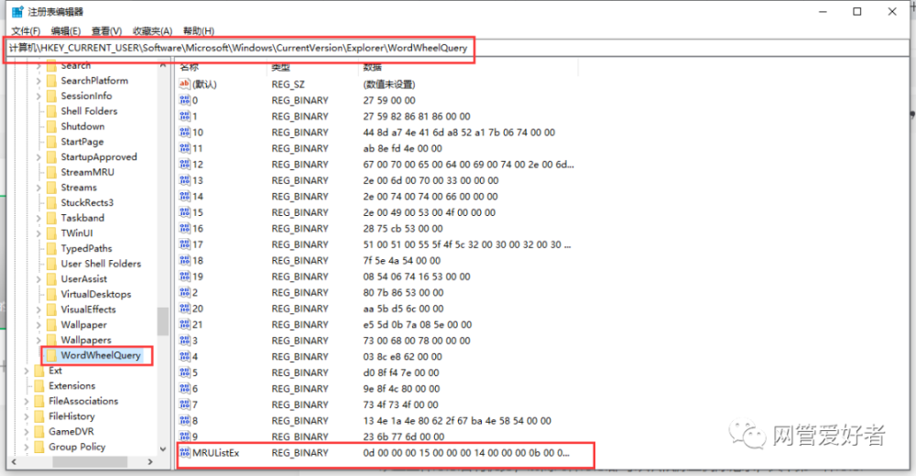Select binary icon of value 7
Viewport: 916px width, 476px height.
click(185, 405)
